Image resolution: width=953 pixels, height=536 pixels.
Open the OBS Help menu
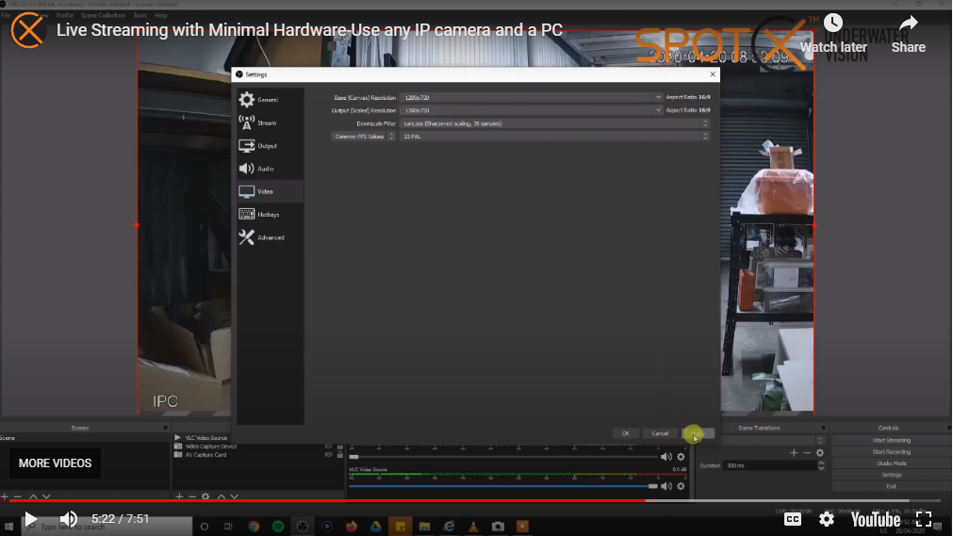point(160,15)
